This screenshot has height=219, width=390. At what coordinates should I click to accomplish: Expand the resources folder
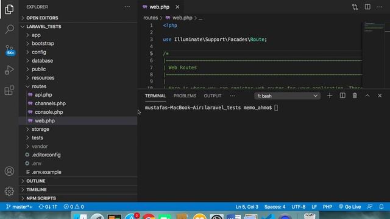click(x=78, y=78)
